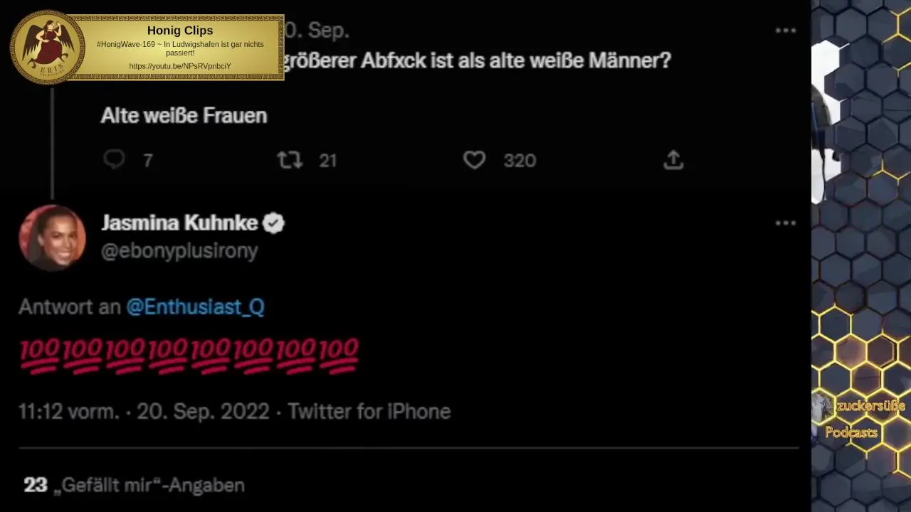Open the @ebonyplusirony handle
This screenshot has width=911, height=512.
pos(179,251)
